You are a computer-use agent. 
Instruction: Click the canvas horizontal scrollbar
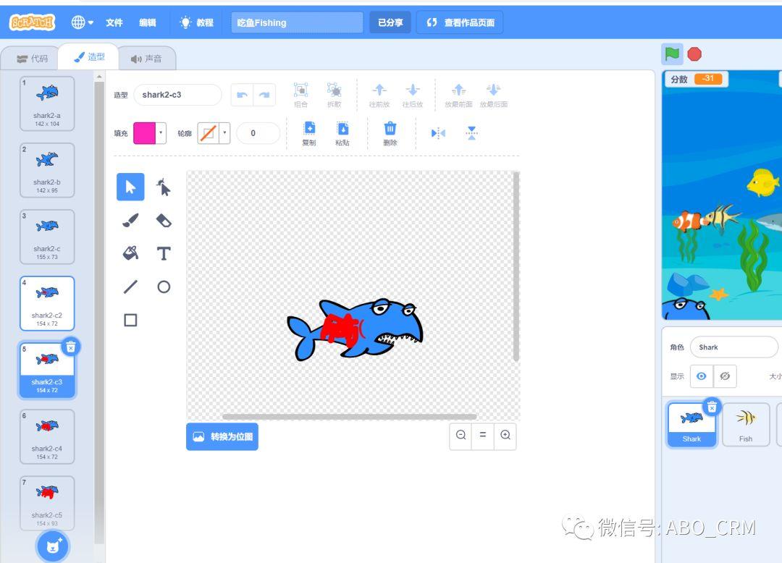click(350, 417)
